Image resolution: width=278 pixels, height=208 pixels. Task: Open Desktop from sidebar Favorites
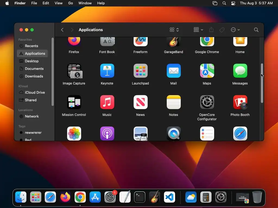pos(33,61)
